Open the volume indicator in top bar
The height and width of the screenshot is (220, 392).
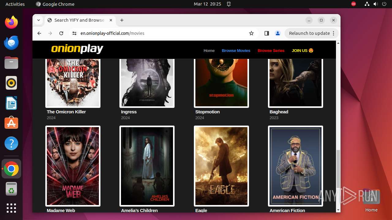coord(375,4)
